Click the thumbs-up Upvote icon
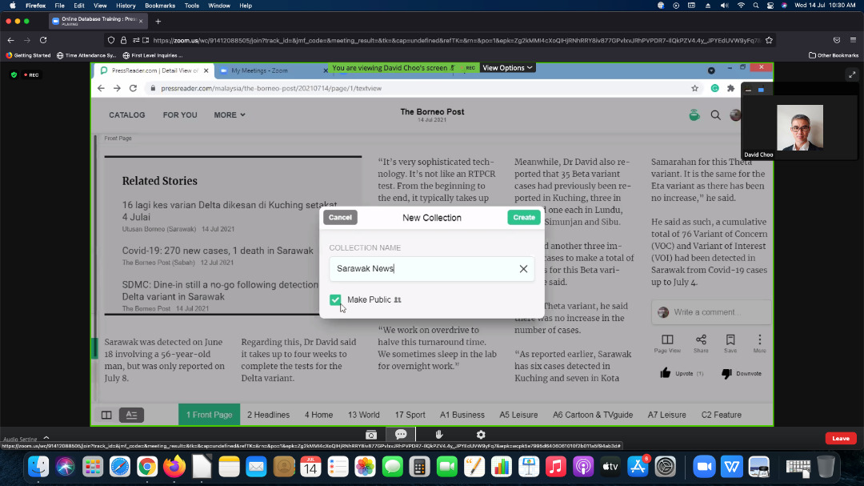 pos(665,373)
